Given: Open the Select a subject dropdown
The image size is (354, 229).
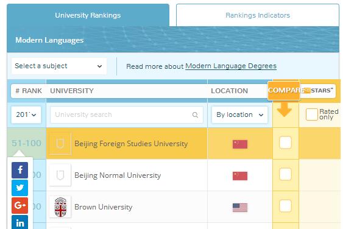Looking at the screenshot, I should click(59, 66).
